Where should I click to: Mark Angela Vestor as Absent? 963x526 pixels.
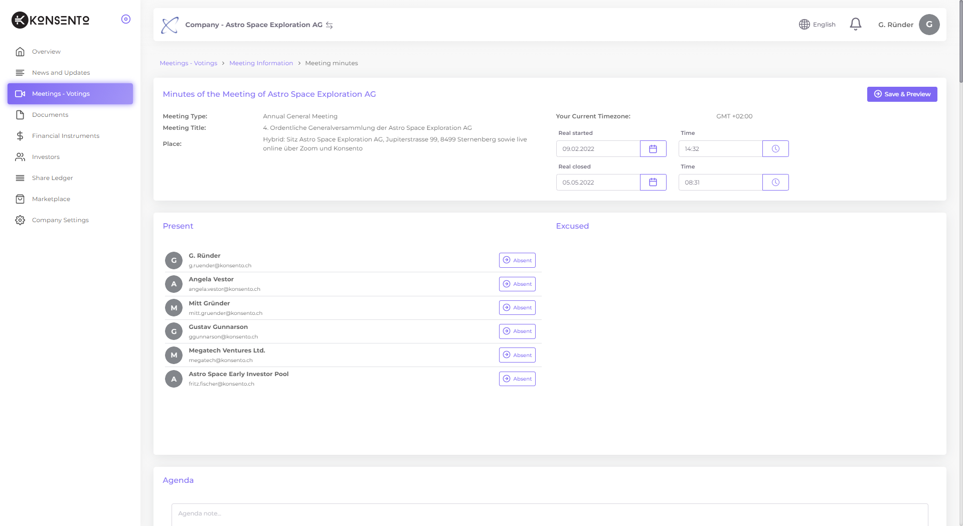click(517, 284)
